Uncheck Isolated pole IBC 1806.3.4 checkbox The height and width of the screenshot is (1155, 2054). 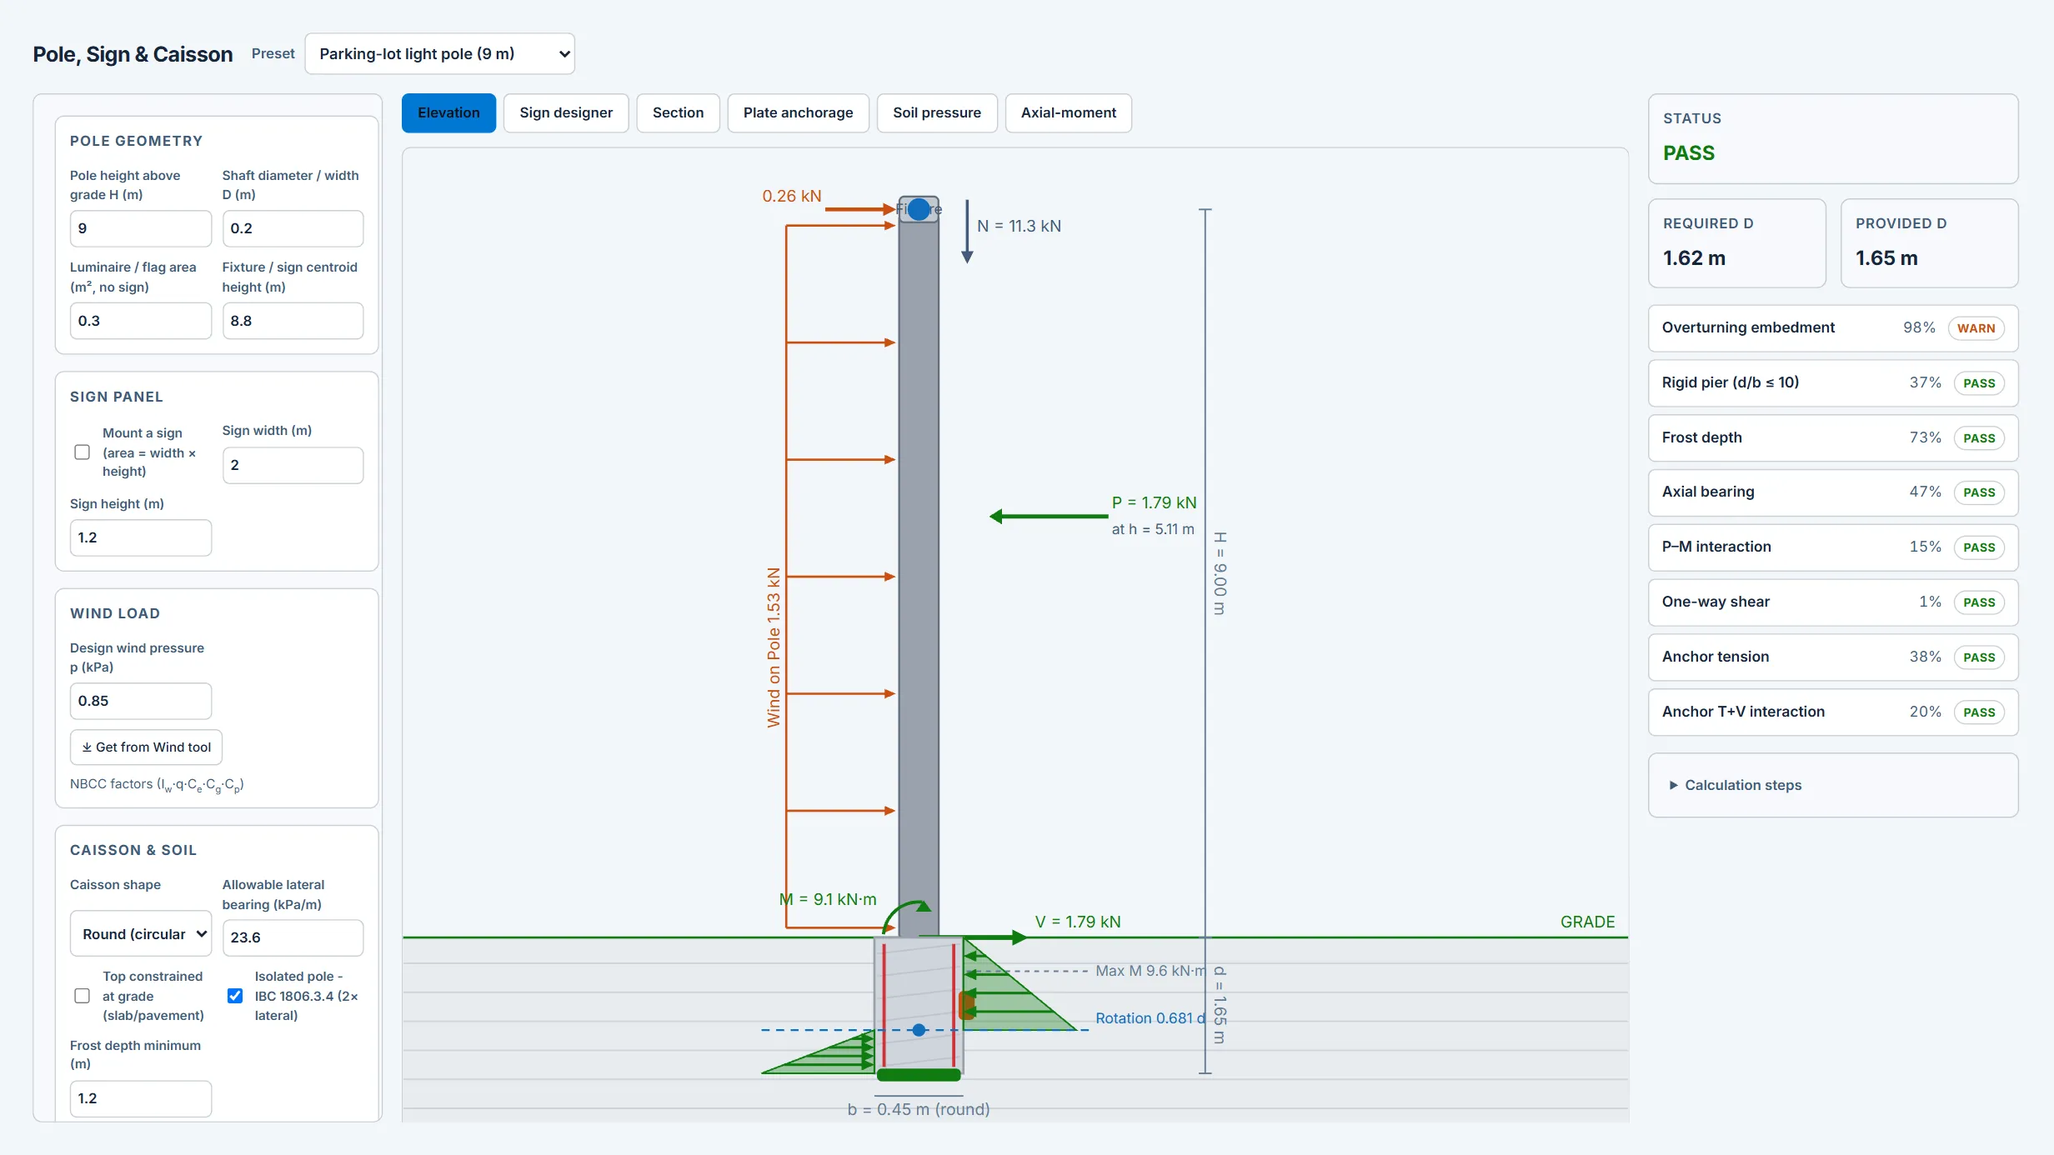[235, 996]
